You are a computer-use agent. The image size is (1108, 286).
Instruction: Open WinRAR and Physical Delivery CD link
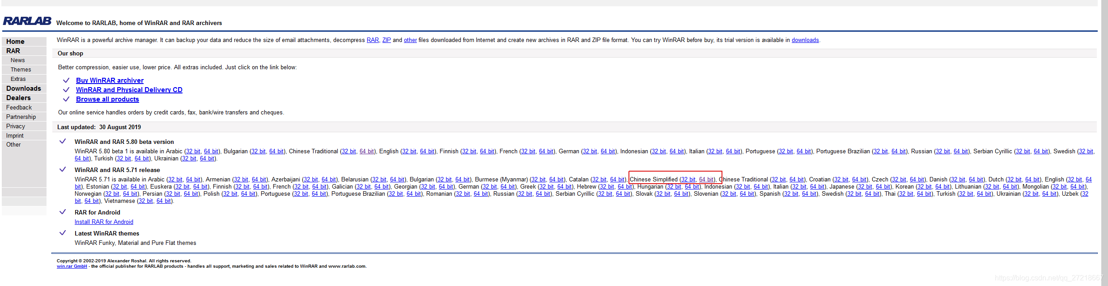coord(129,90)
